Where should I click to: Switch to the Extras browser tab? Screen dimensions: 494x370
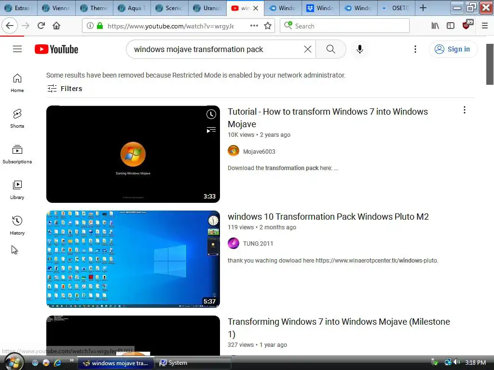[x=19, y=8]
